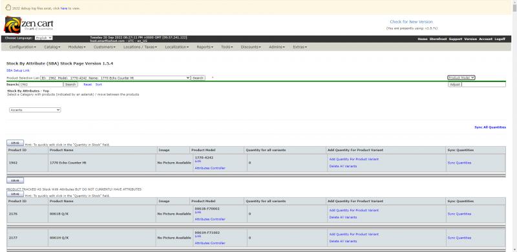
Task: Expand the Modules menu
Action: (77, 47)
